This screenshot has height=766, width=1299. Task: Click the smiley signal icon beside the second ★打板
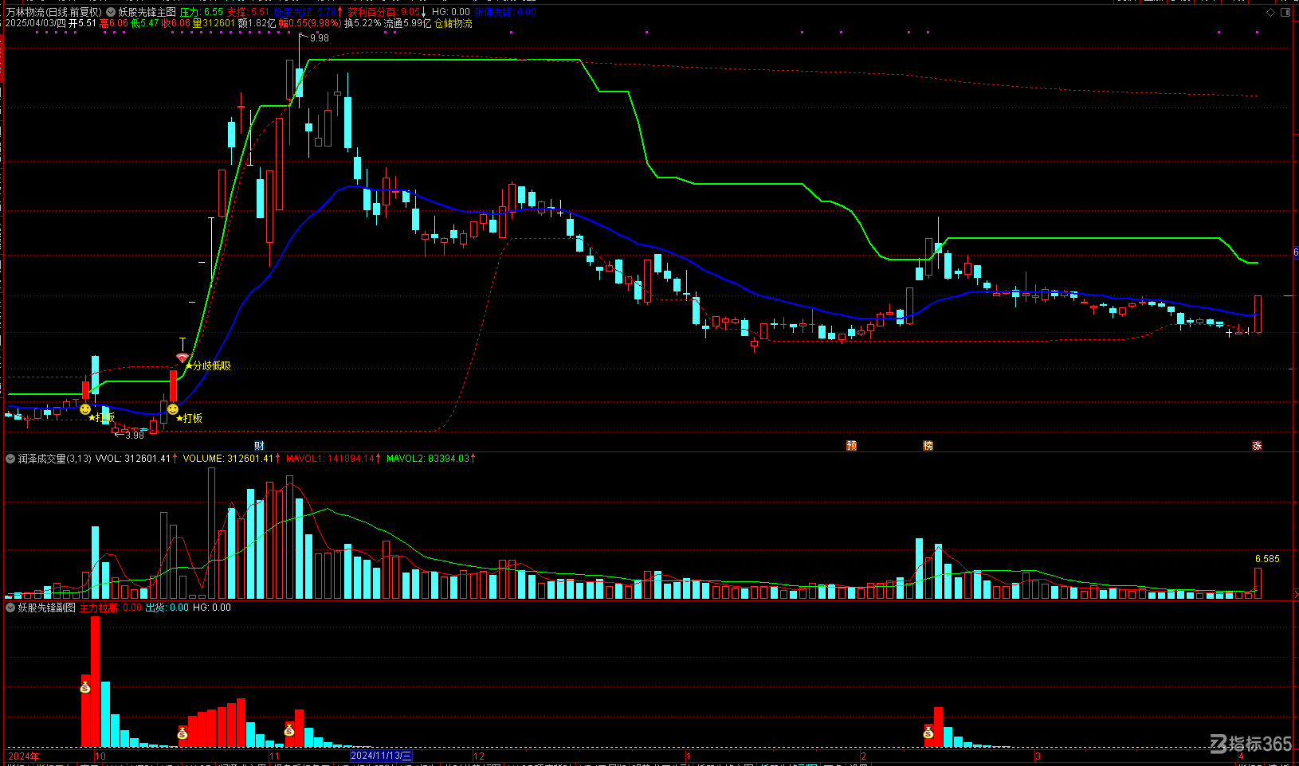(173, 409)
